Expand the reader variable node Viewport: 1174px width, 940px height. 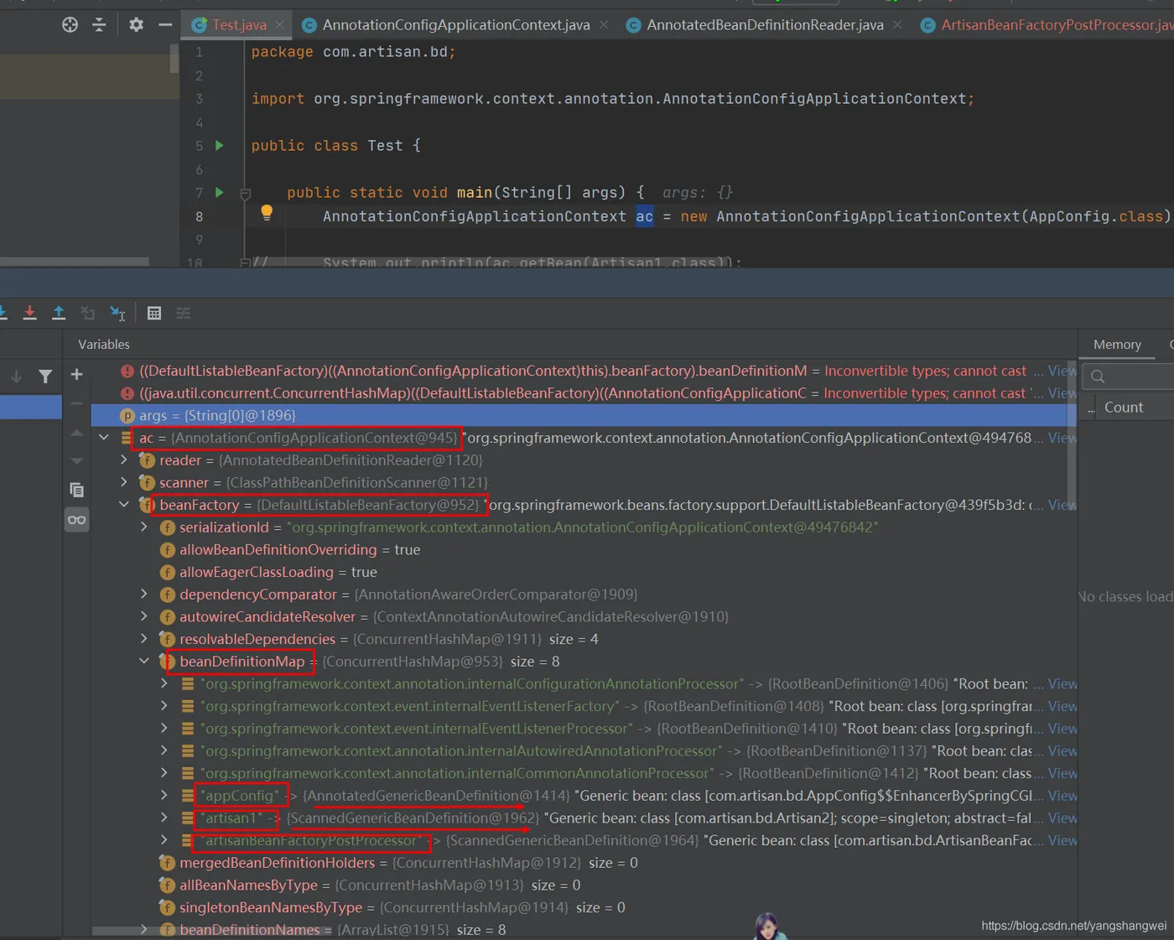[124, 460]
